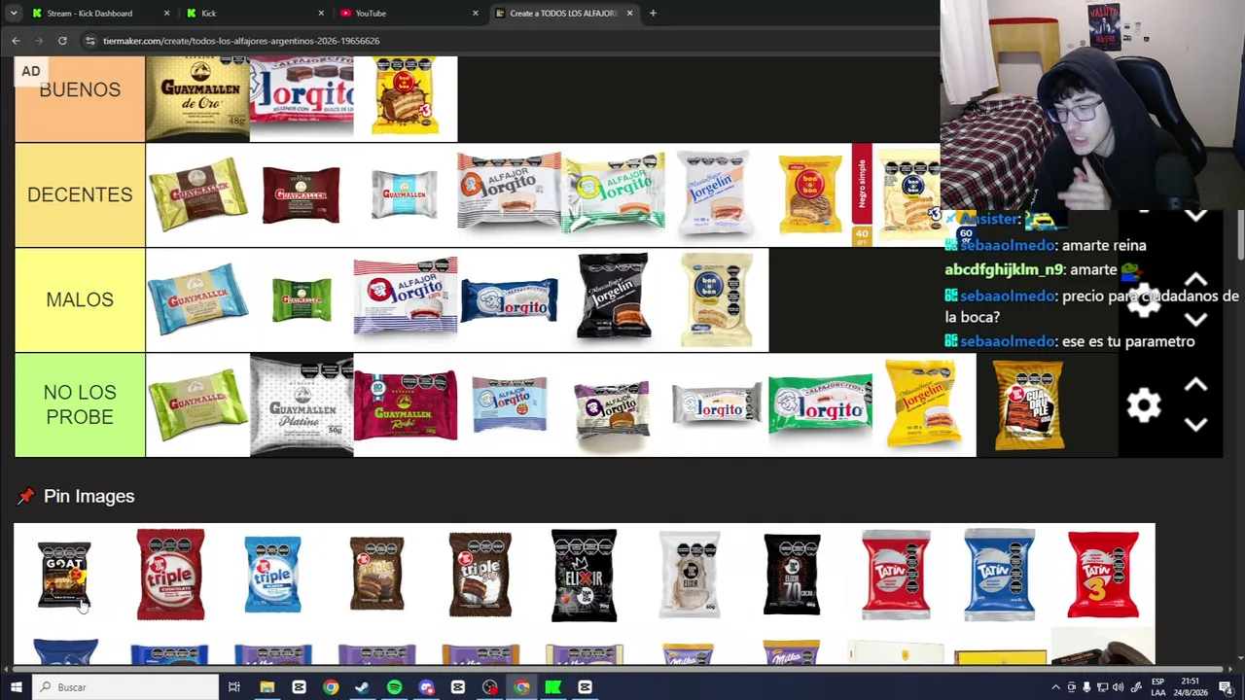Pick the red Tatin 3 alfajor image
This screenshot has height=700, width=1245.
(1103, 575)
